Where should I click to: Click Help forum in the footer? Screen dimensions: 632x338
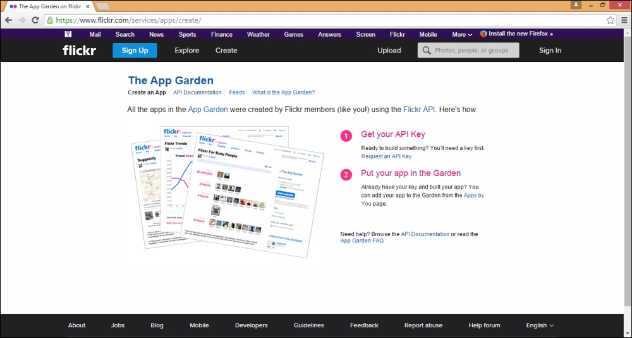tap(484, 325)
